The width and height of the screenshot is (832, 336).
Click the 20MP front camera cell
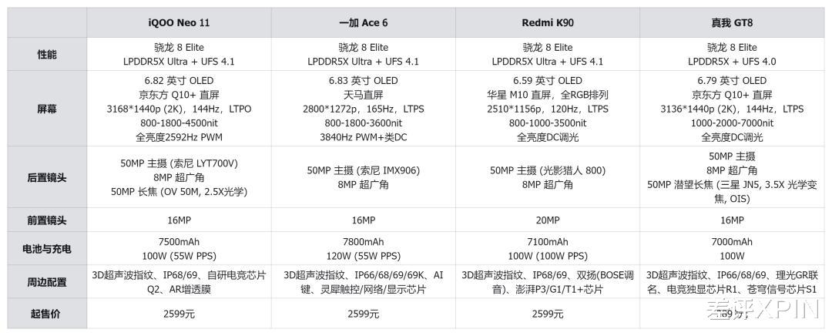coord(547,220)
